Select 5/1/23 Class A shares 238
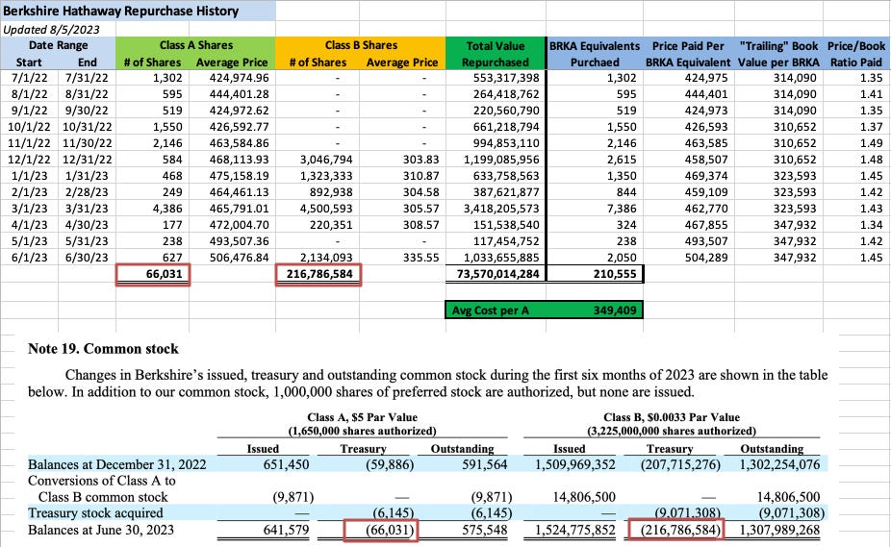Image resolution: width=891 pixels, height=547 pixels. pos(172,241)
